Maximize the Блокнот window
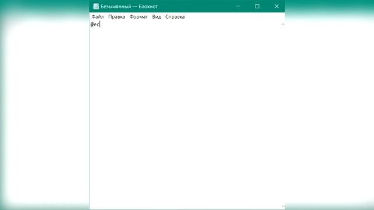 tap(257, 6)
